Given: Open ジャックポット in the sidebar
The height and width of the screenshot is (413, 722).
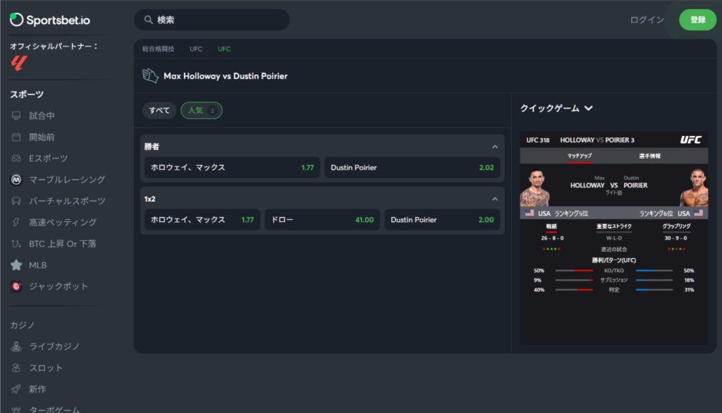Looking at the screenshot, I should tap(59, 286).
